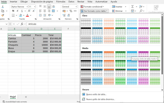Viewport: 164px width, 103px height.
Task: Expand the General number format dropdown
Action: pyautogui.click(x=69, y=7)
